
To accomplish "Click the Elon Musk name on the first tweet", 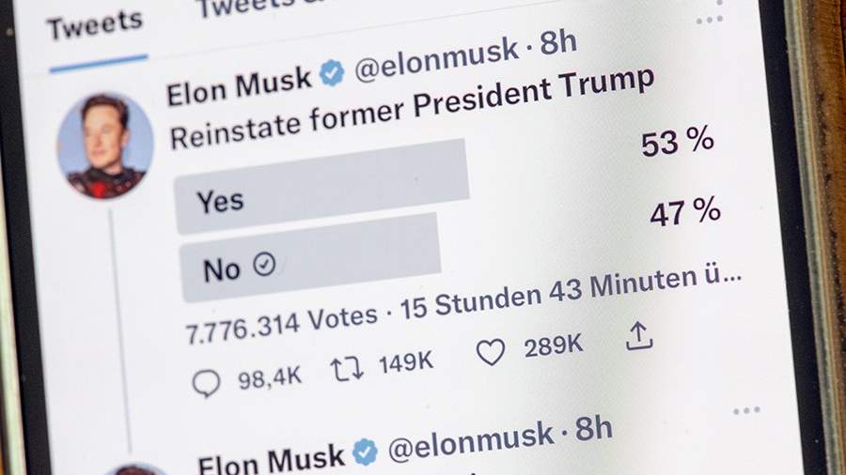I will point(239,84).
